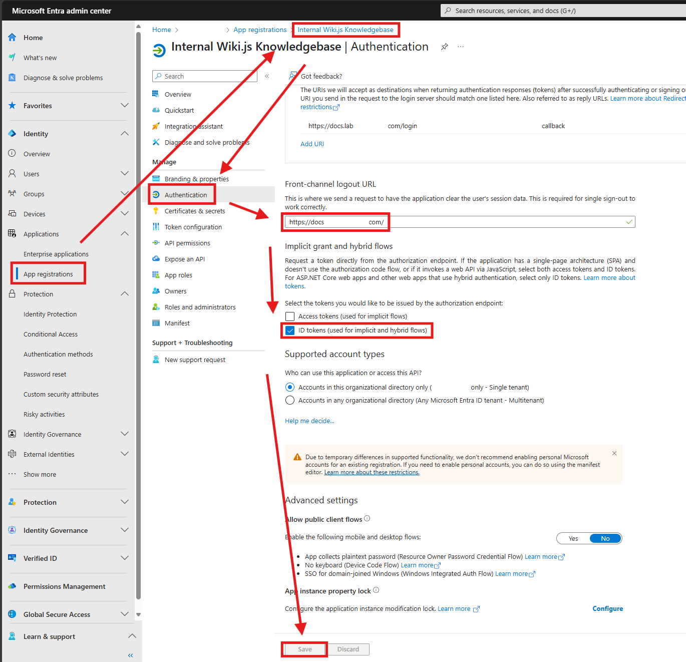
Task: Open Conditional Access in sidebar
Action: point(51,334)
